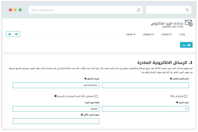Click the green maximize window dot
The image size is (198, 132).
click(x=20, y=10)
